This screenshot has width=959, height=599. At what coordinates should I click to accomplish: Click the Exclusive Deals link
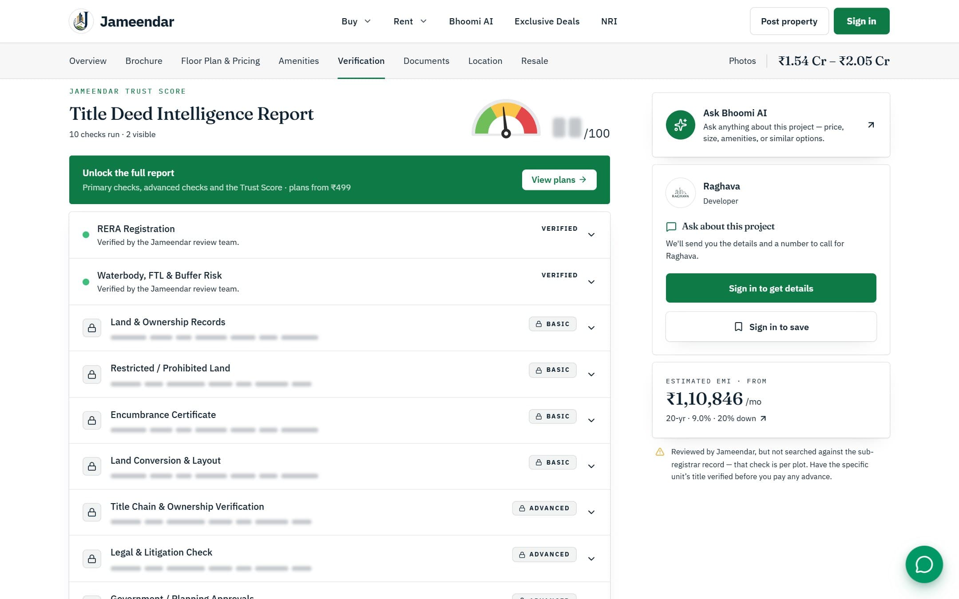547,21
